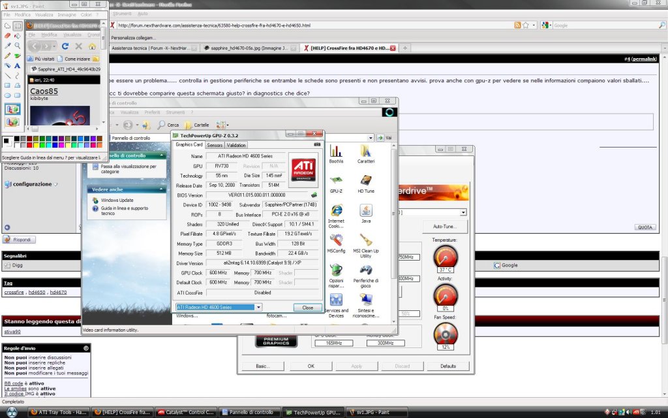This screenshot has height=418, width=668.
Task: Select Graphics Card tab in GPU-Z
Action: [x=189, y=144]
